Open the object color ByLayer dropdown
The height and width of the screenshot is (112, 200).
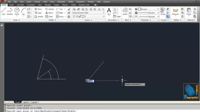149,9
